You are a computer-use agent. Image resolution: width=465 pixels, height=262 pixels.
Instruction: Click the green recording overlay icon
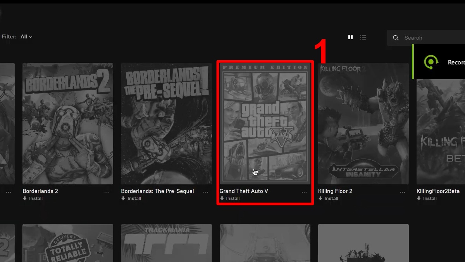431,62
